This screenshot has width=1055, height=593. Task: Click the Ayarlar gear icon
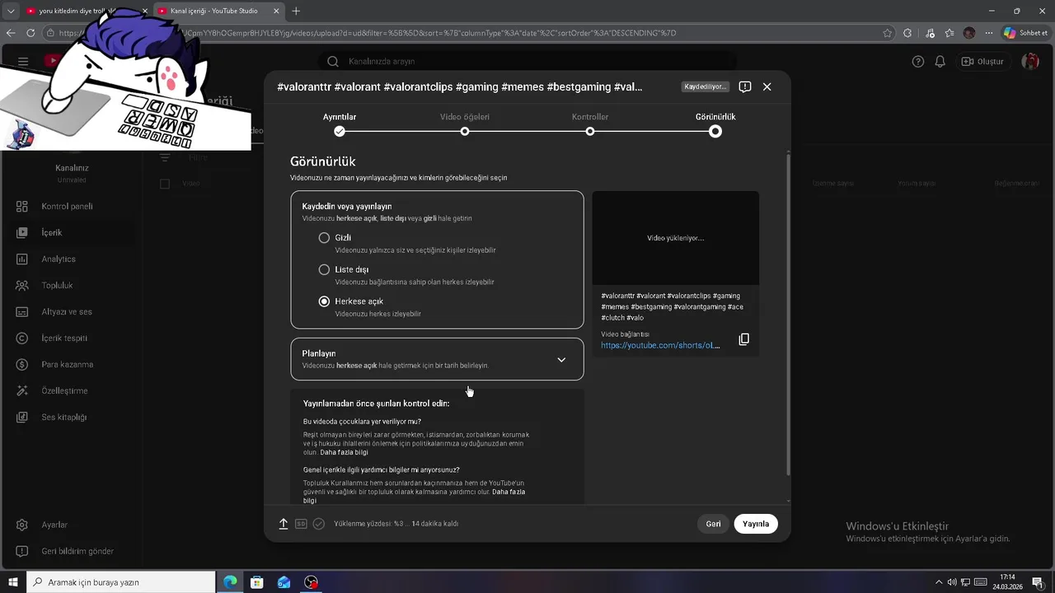[22, 525]
